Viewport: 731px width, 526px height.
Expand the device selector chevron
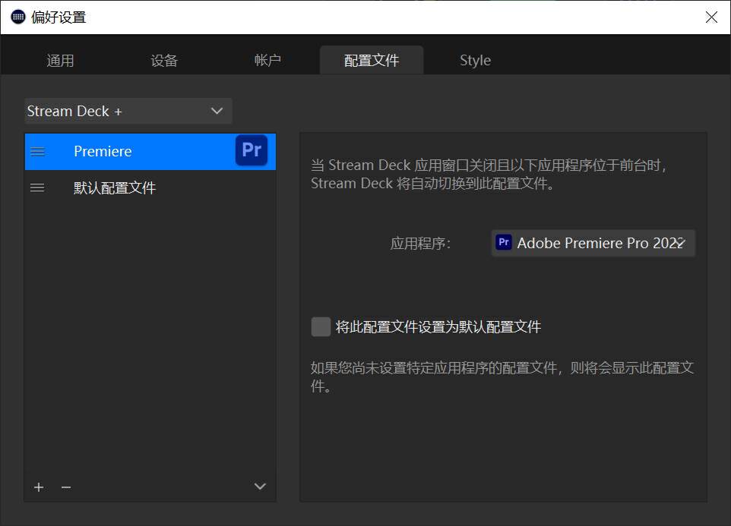point(219,111)
